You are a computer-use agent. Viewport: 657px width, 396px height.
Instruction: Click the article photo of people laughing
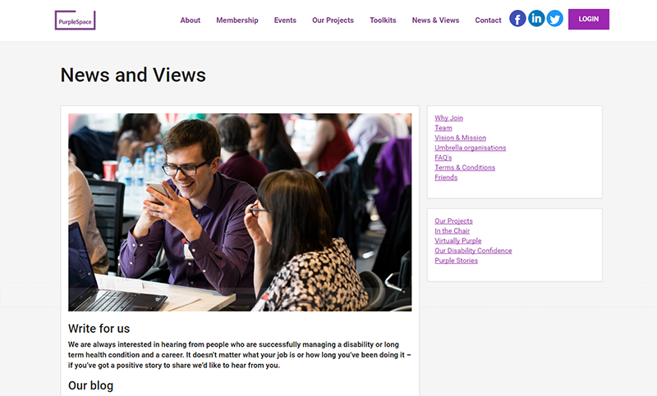(240, 212)
